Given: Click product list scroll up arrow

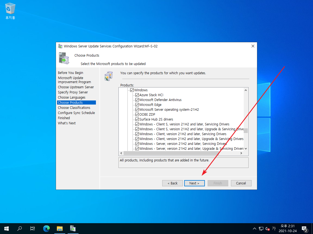Looking at the screenshot, I should [246, 90].
